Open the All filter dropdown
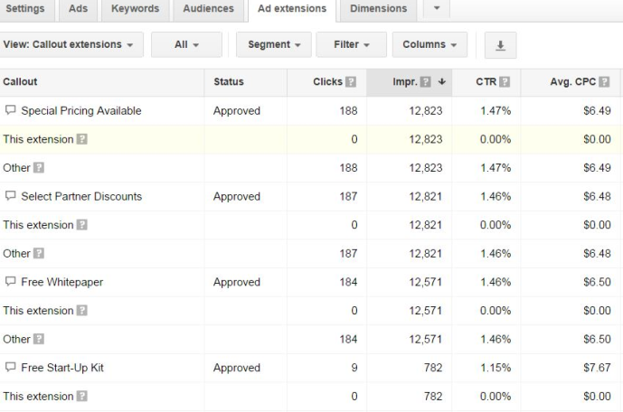 point(186,44)
